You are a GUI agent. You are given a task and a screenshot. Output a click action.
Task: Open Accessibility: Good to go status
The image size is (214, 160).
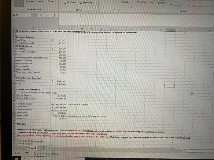click(x=46, y=154)
